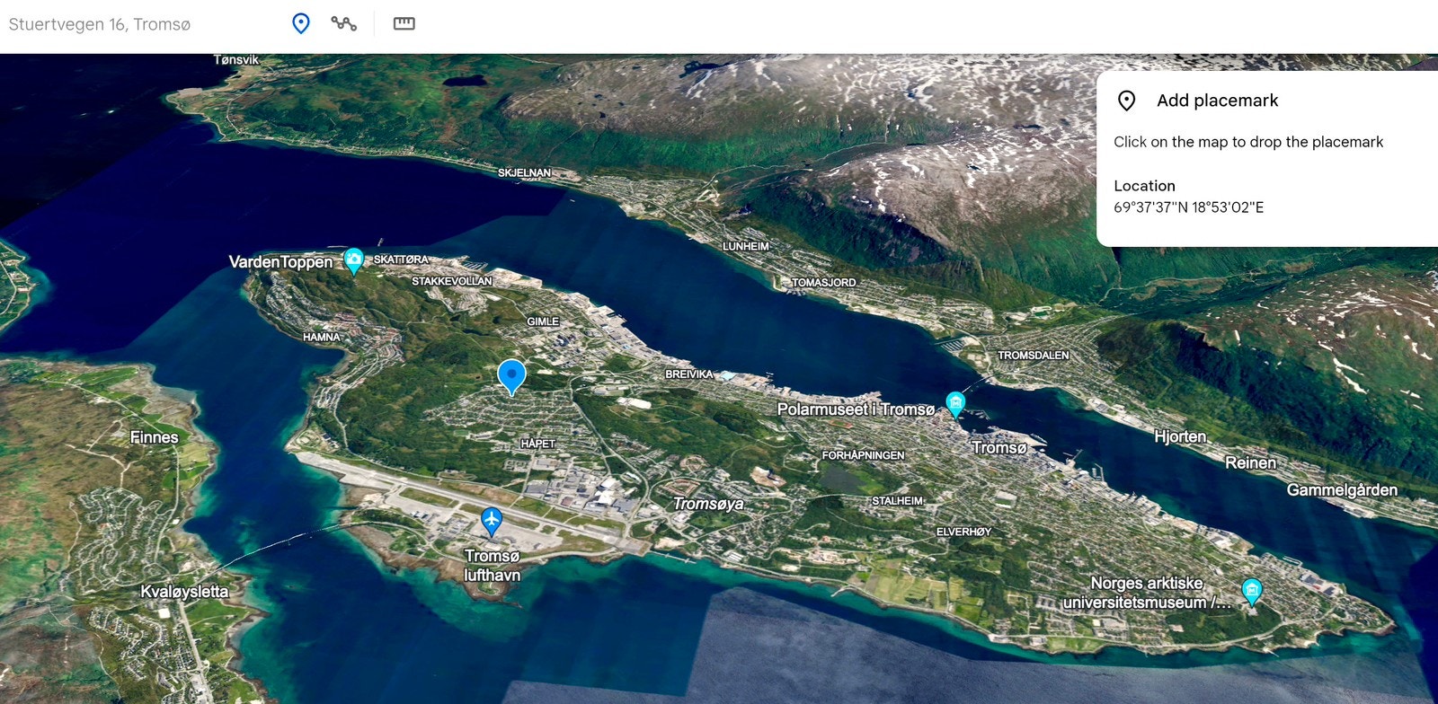
Task: Click the Reinen map label
Action: coord(1250,462)
